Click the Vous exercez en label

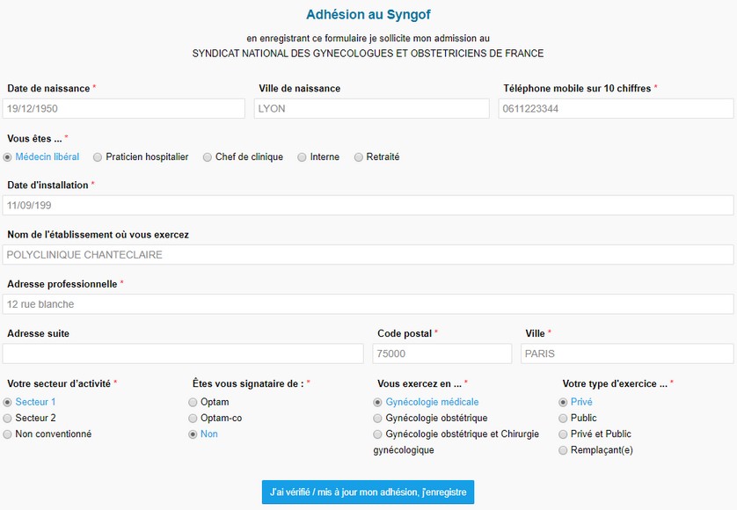click(420, 383)
